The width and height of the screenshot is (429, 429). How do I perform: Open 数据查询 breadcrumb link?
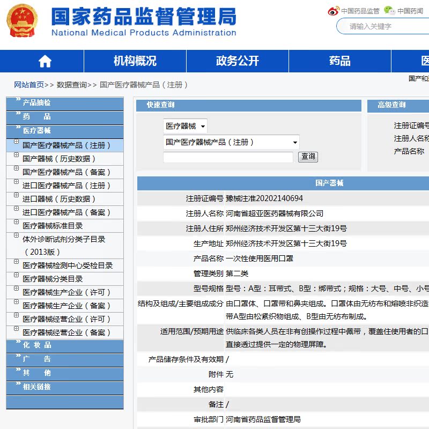72,85
